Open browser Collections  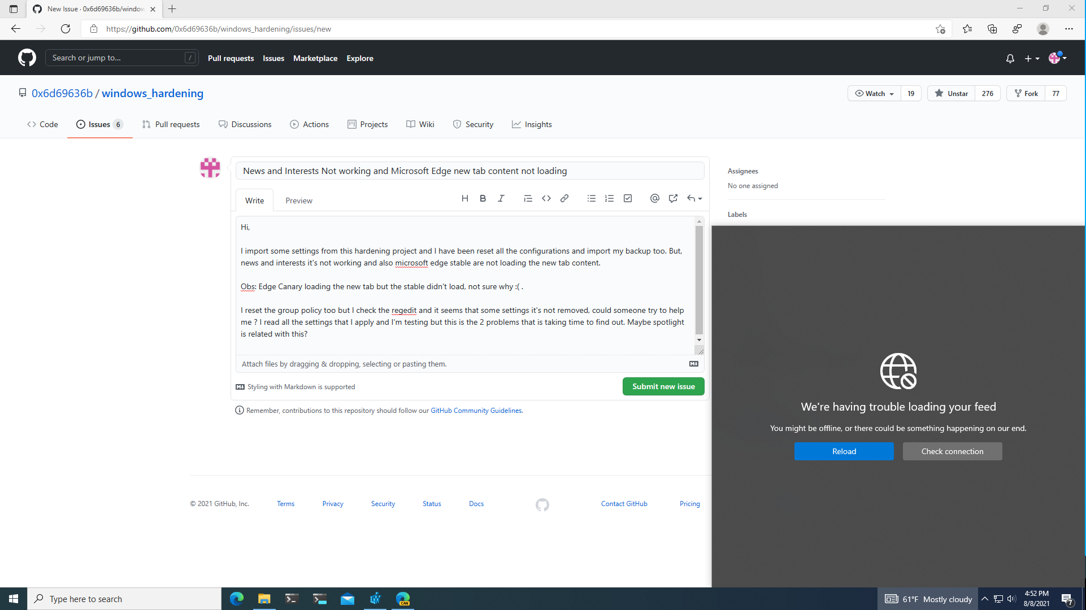pos(992,29)
